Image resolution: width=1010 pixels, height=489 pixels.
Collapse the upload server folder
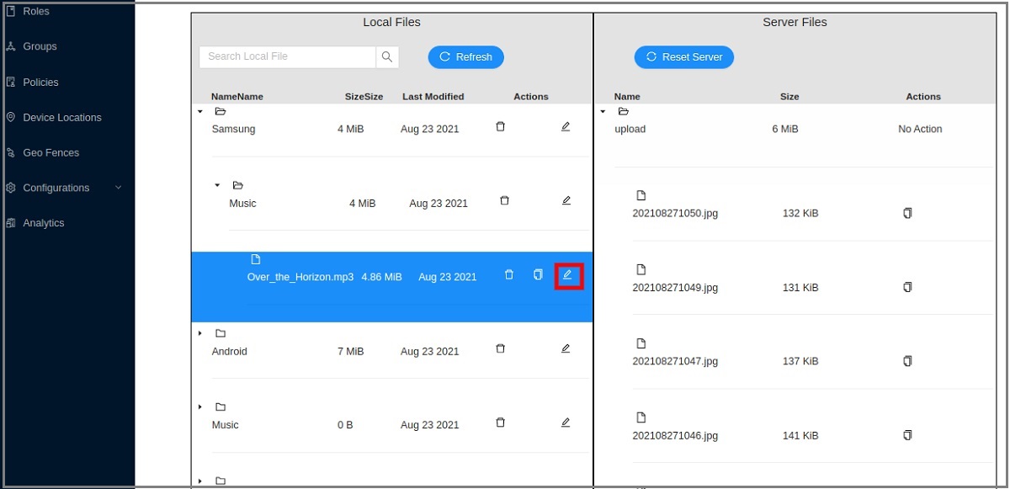pyautogui.click(x=603, y=111)
